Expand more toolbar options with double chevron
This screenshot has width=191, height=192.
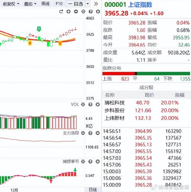[96, 4]
